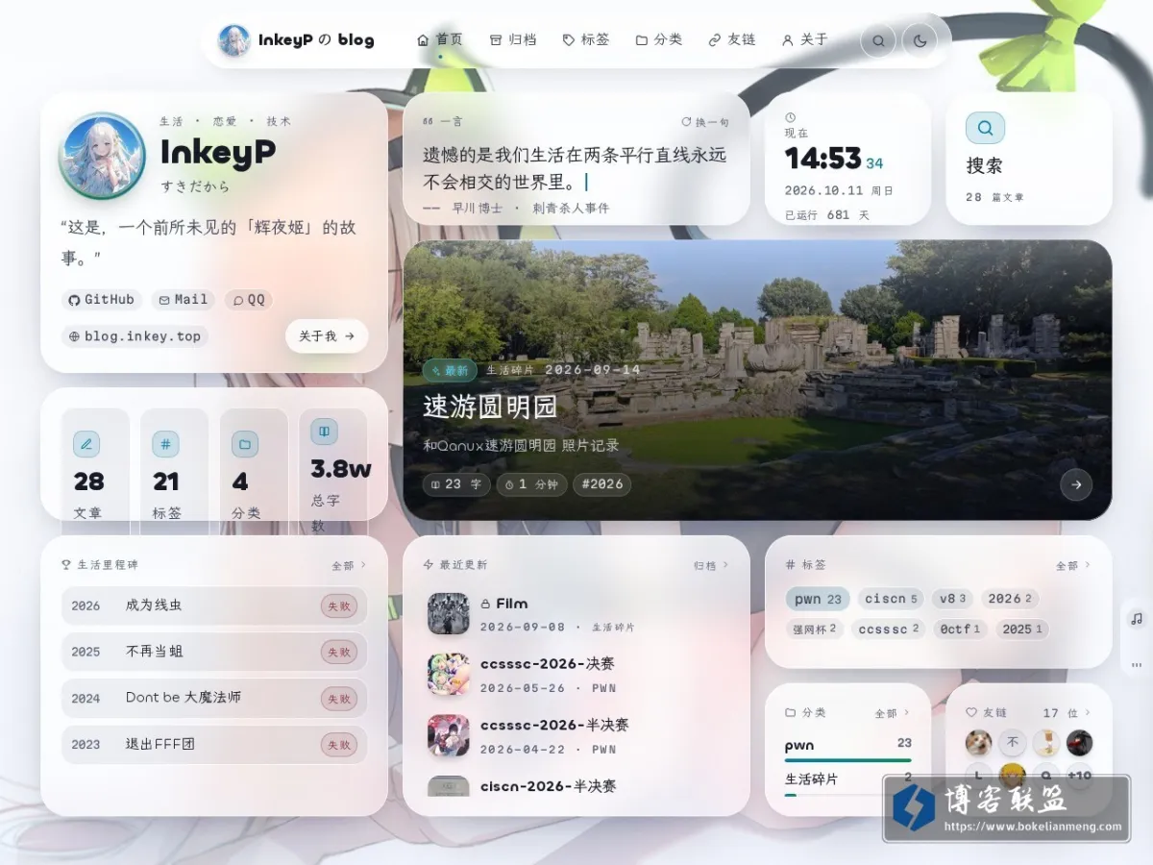Toggle dark mode with the moon icon
Screen dimensions: 1153x865
tap(920, 40)
